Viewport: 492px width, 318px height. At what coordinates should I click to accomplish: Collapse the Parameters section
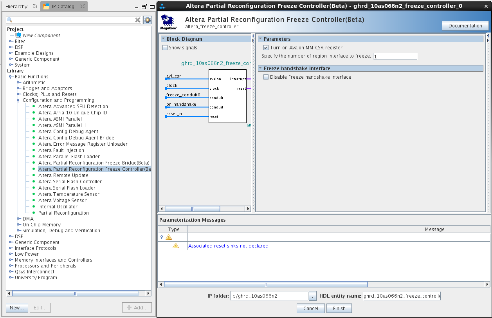pyautogui.click(x=260, y=39)
